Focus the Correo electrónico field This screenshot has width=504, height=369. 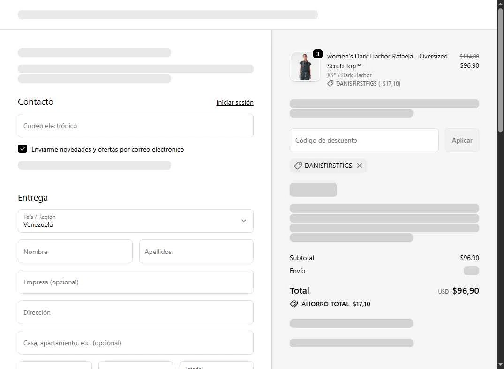[x=135, y=126]
